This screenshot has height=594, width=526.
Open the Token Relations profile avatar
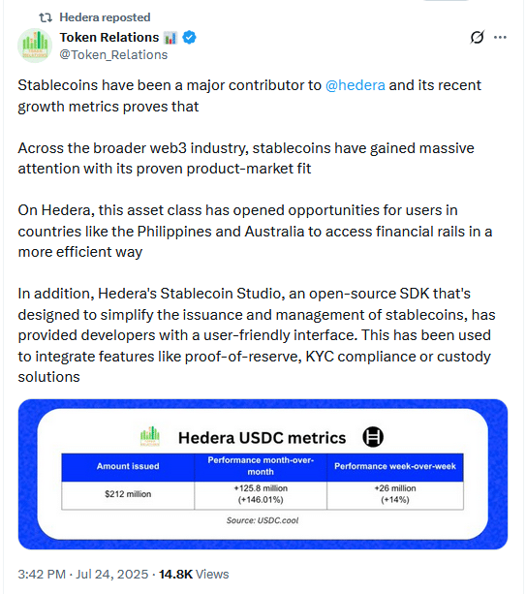pos(35,46)
